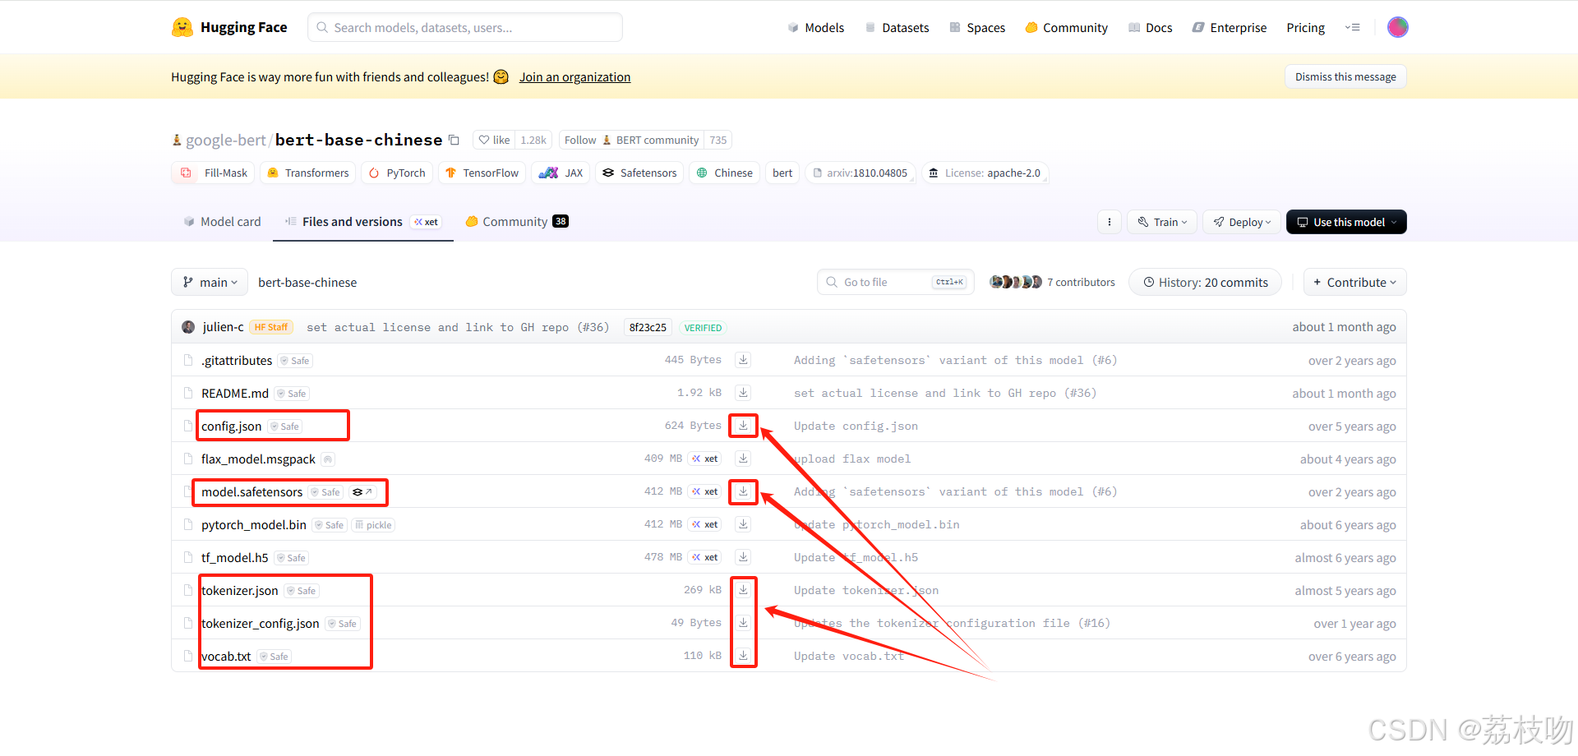Open arxiv:1810.04805 tag
This screenshot has height=756, width=1578.
coord(861,173)
